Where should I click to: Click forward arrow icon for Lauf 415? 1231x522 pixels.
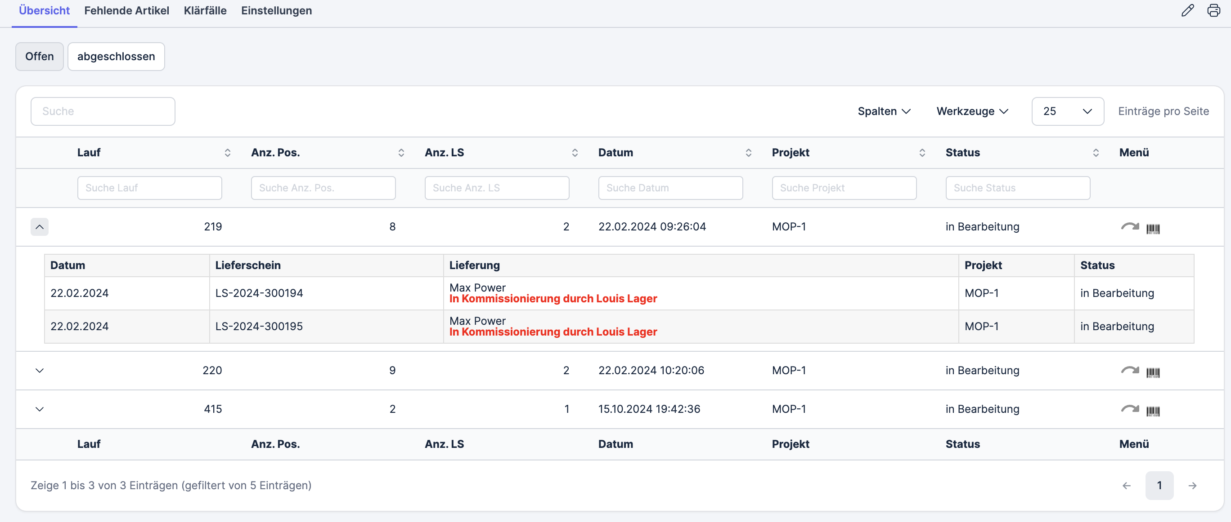(x=1130, y=409)
